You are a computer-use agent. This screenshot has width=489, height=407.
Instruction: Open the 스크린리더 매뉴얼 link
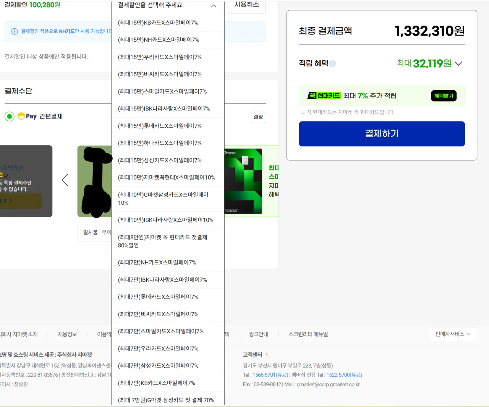pos(308,334)
